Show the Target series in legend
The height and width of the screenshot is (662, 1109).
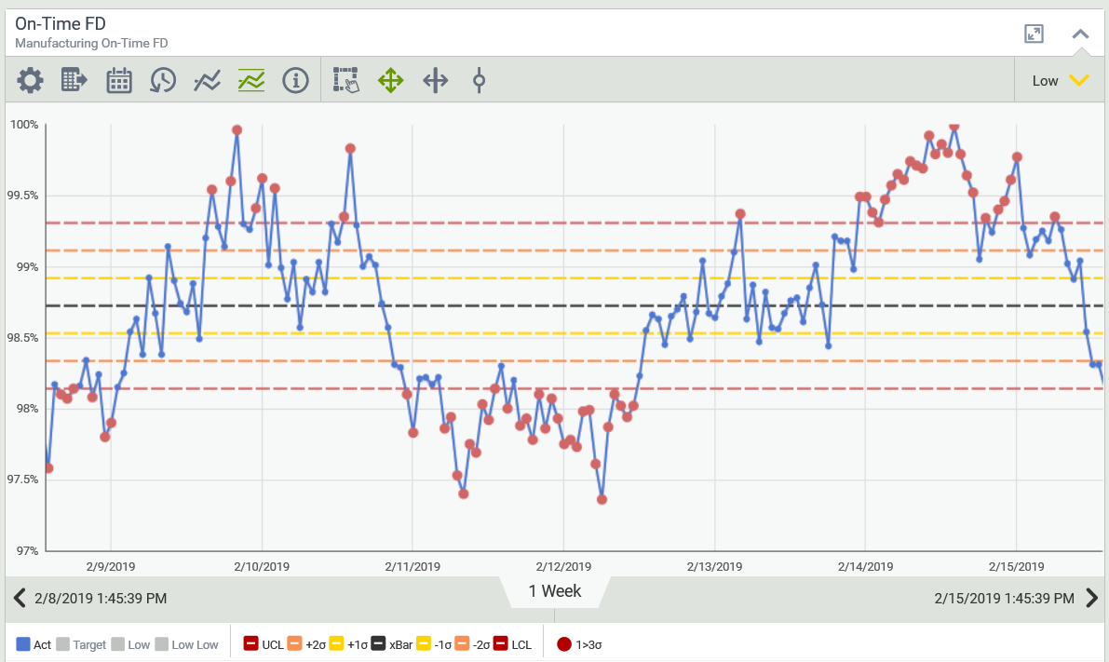(80, 643)
